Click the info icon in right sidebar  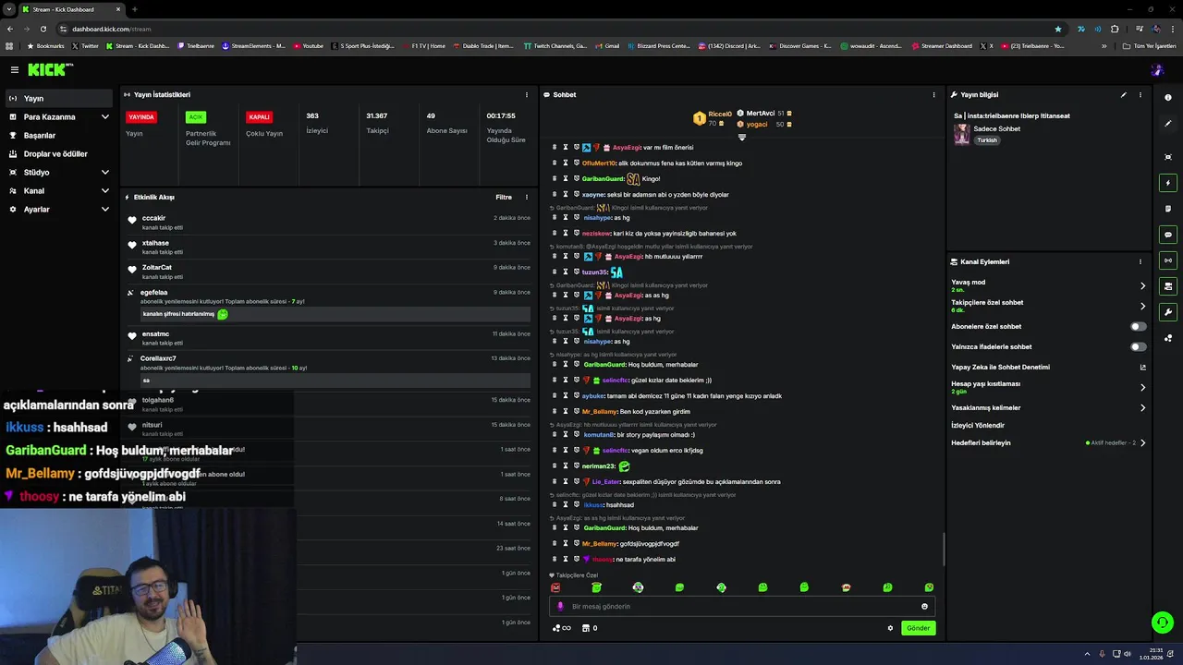(1168, 97)
